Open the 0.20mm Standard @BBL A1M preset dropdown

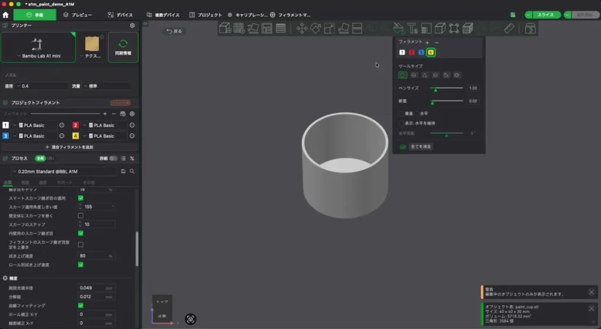[x=65, y=172]
